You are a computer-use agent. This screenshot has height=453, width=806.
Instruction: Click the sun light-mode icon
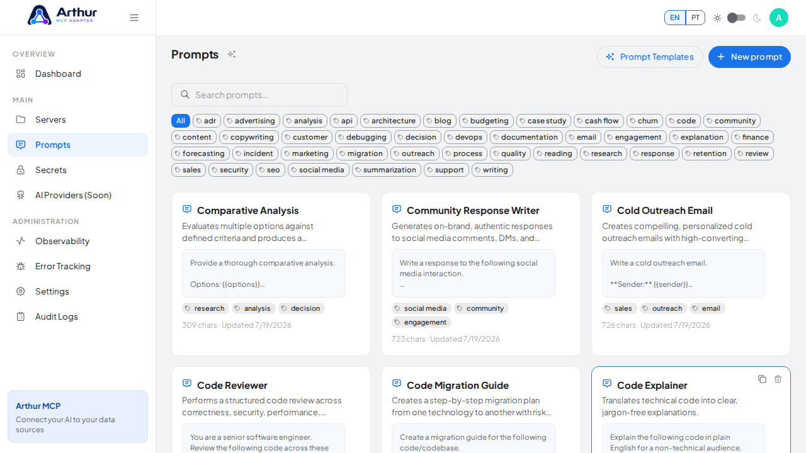[717, 18]
